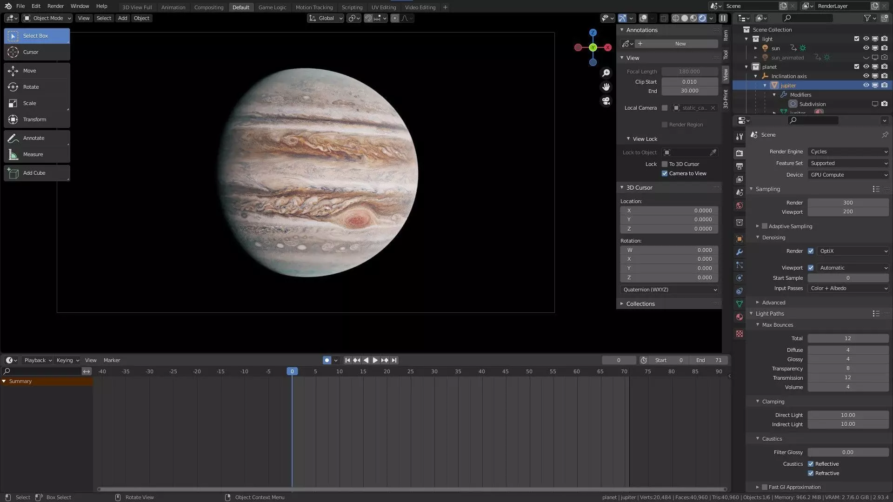The width and height of the screenshot is (893, 502).
Task: Disable Refractive caustics checkbox
Action: [x=811, y=473]
